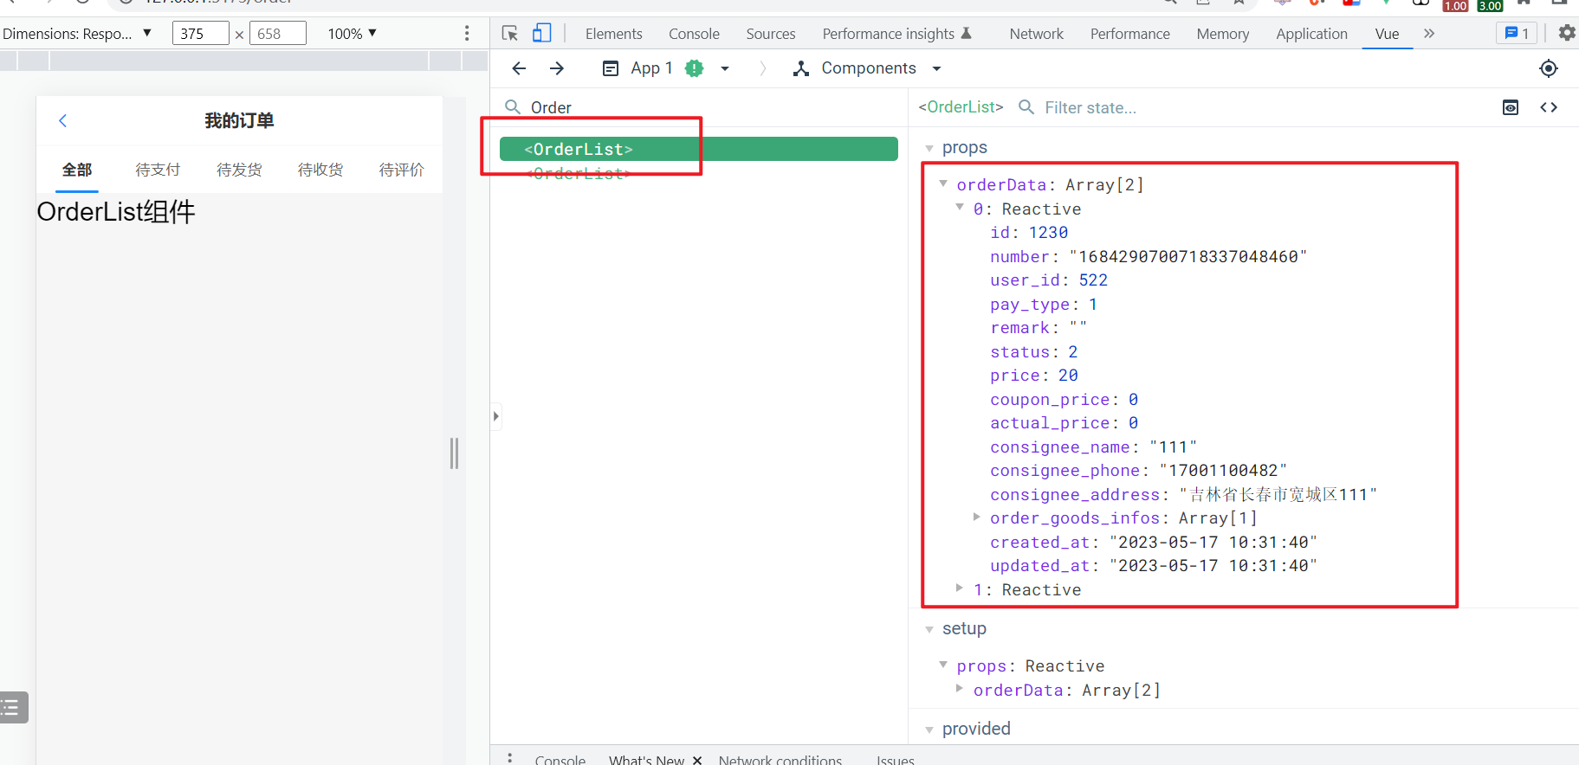Expand order_goods_infos array
This screenshot has width=1579, height=765.
pyautogui.click(x=976, y=517)
